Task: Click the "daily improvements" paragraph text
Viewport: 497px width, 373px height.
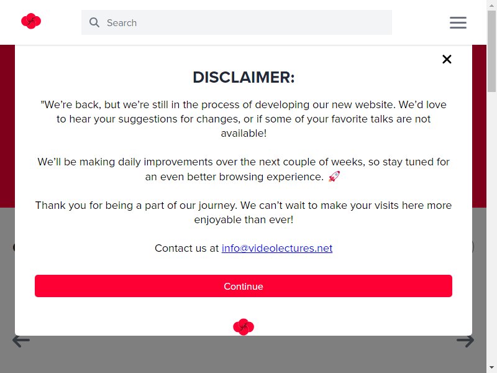Action: click(244, 169)
